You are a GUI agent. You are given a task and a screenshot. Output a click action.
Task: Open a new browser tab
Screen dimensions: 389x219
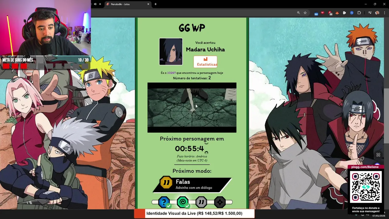point(156,4)
